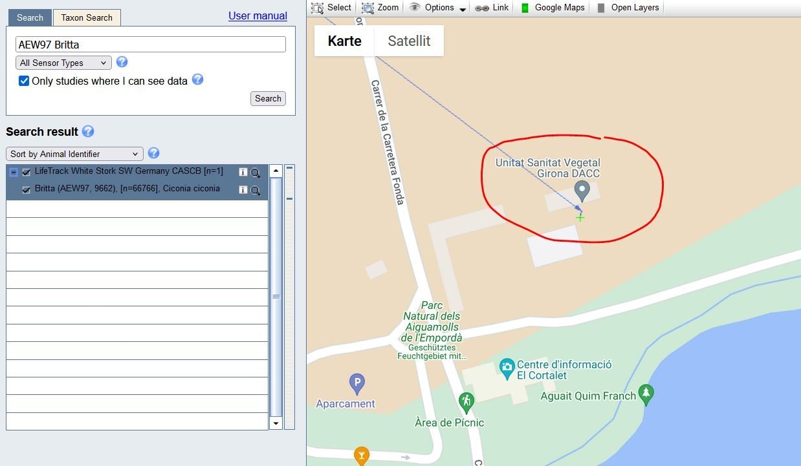Click help icon beside Search result heading
This screenshot has height=466, width=801.
pos(88,131)
